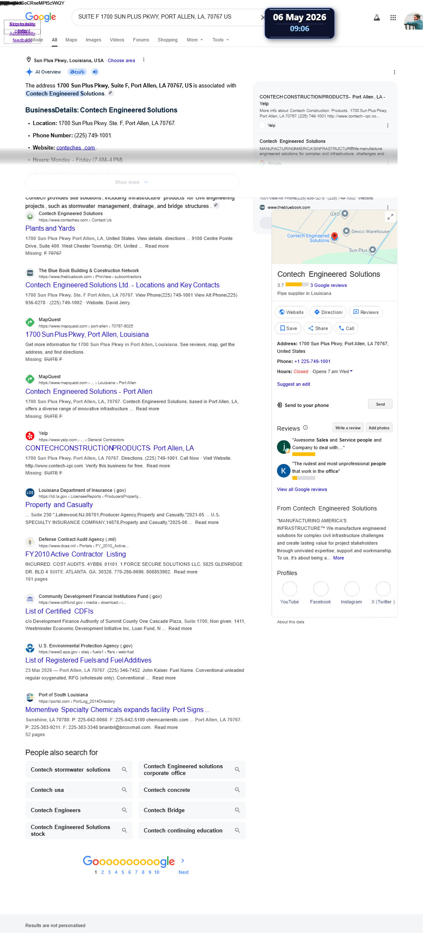Image resolution: width=428 pixels, height=933 pixels.
Task: Click the location options three-dot menu
Action: 144,60
